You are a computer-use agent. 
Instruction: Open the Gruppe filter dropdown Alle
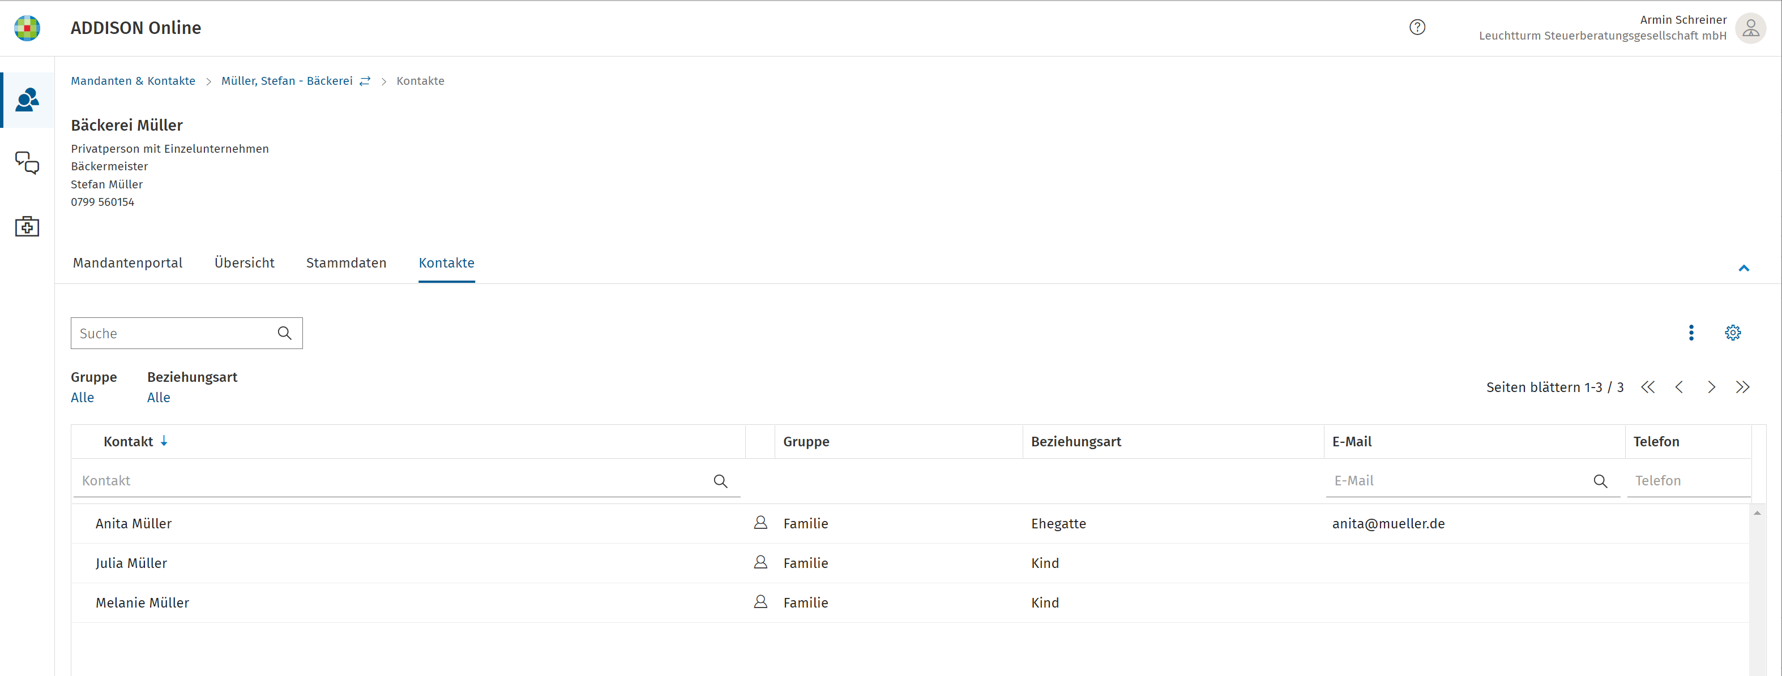pos(82,398)
